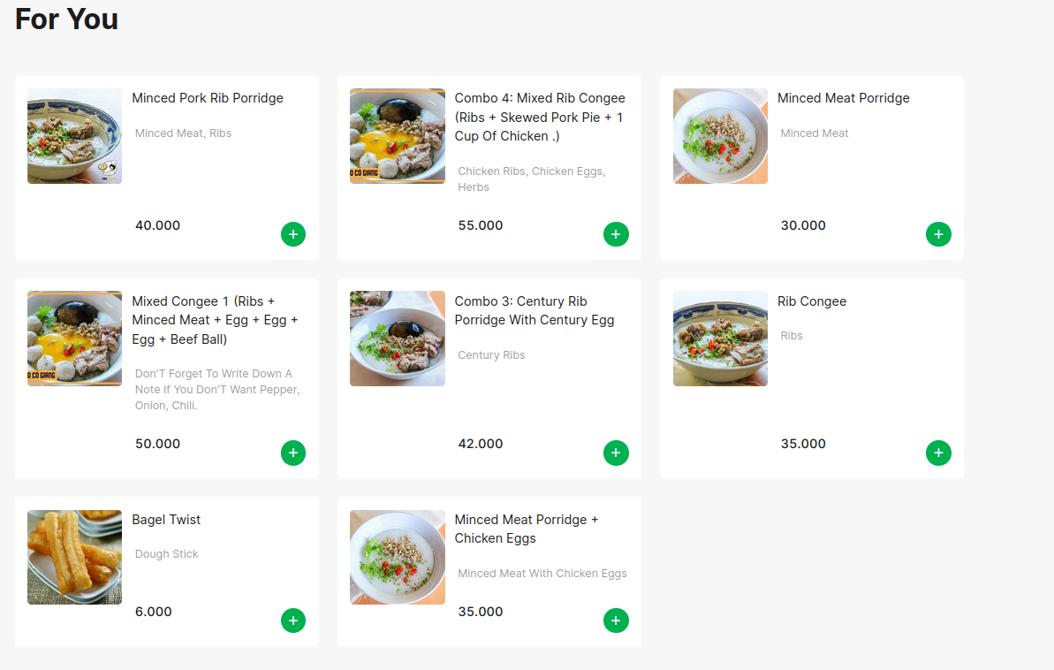1054x670 pixels.
Task: Select the Bagel Twist item name
Action: point(166,520)
